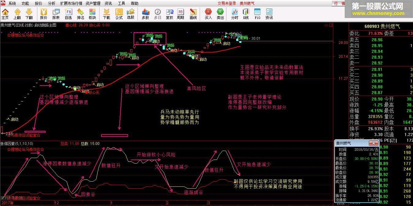
Task: Open the 资讯 menu in the menu bar
Action: point(108,4)
